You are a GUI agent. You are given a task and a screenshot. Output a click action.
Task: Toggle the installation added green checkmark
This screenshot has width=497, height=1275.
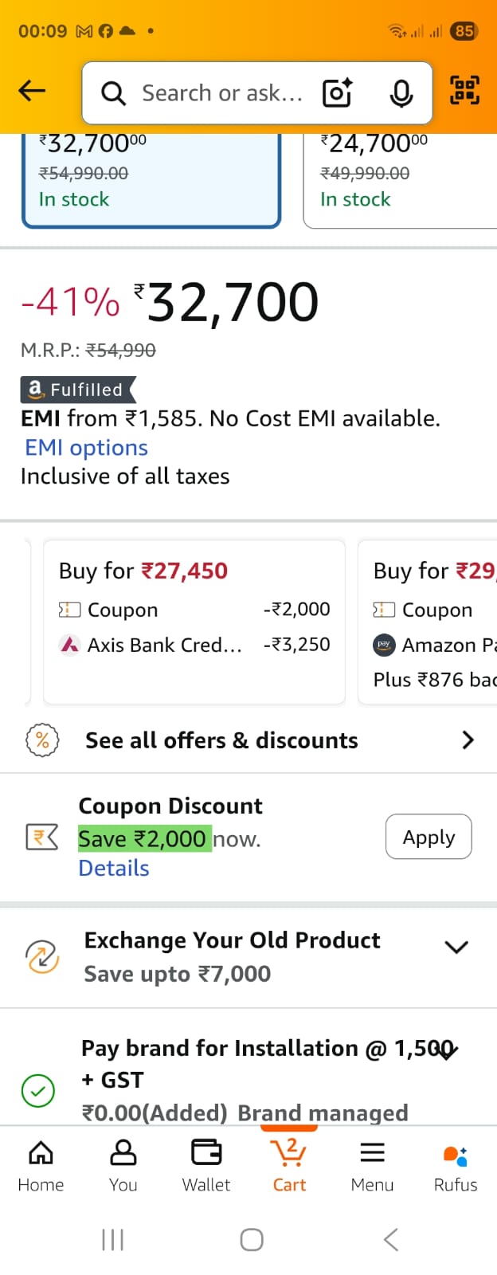click(x=38, y=1090)
